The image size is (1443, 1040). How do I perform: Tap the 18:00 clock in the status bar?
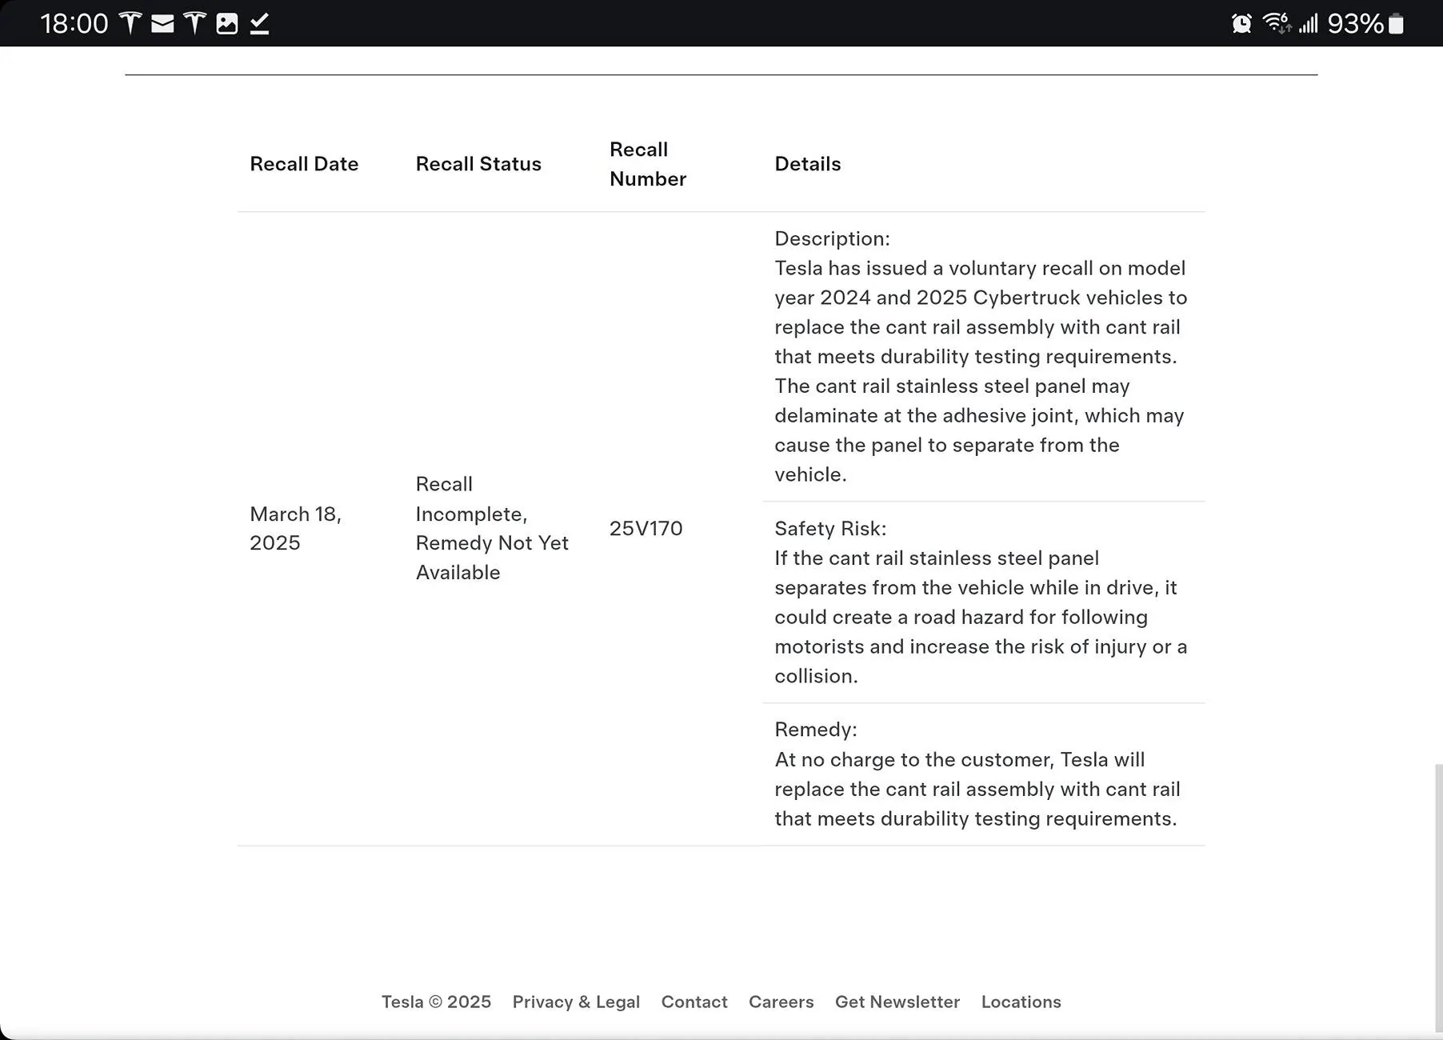74,24
